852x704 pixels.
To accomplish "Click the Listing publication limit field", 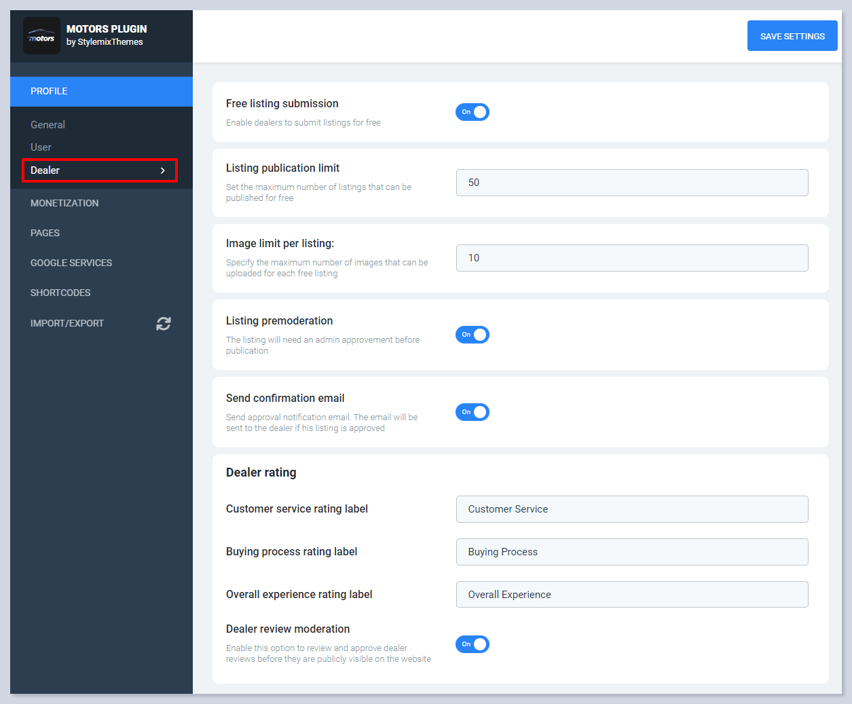I will click(x=631, y=183).
